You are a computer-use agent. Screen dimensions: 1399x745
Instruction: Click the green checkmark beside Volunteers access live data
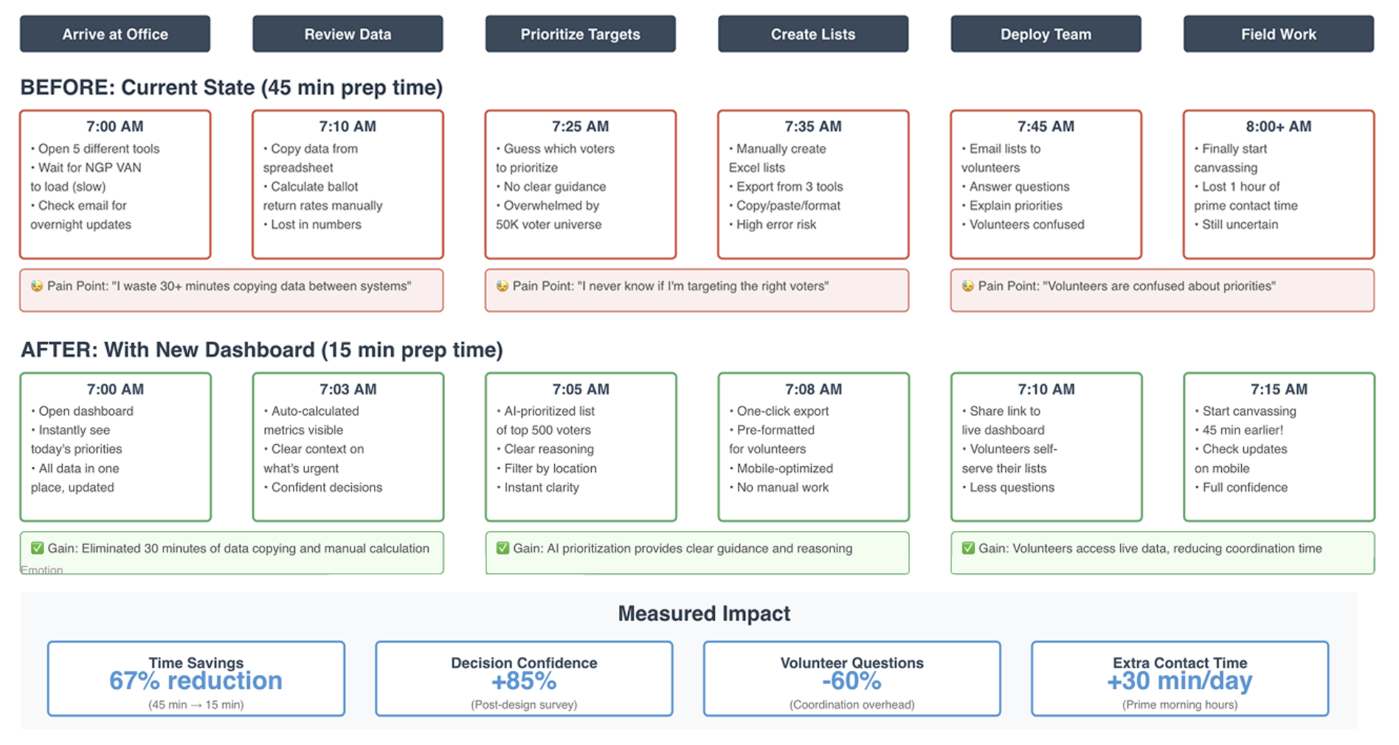pyautogui.click(x=968, y=548)
